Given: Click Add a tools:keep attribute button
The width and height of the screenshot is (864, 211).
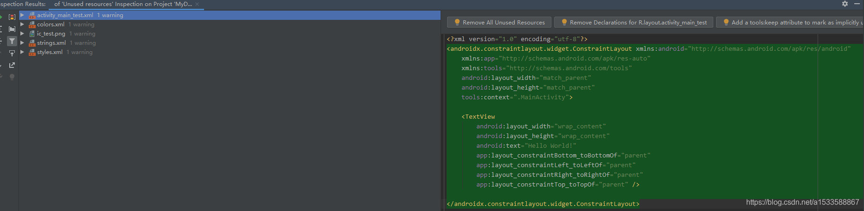Looking at the screenshot, I should [790, 22].
